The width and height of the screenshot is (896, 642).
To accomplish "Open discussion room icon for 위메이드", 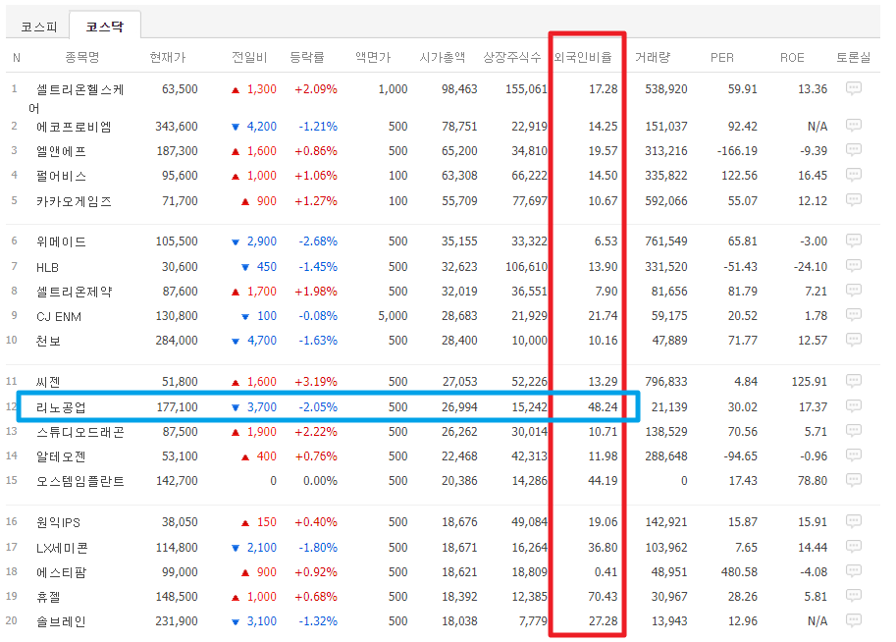I will pyautogui.click(x=853, y=241).
